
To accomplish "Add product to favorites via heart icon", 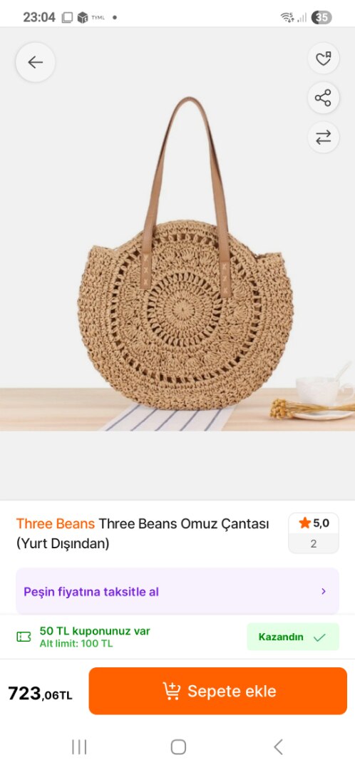I will (323, 59).
